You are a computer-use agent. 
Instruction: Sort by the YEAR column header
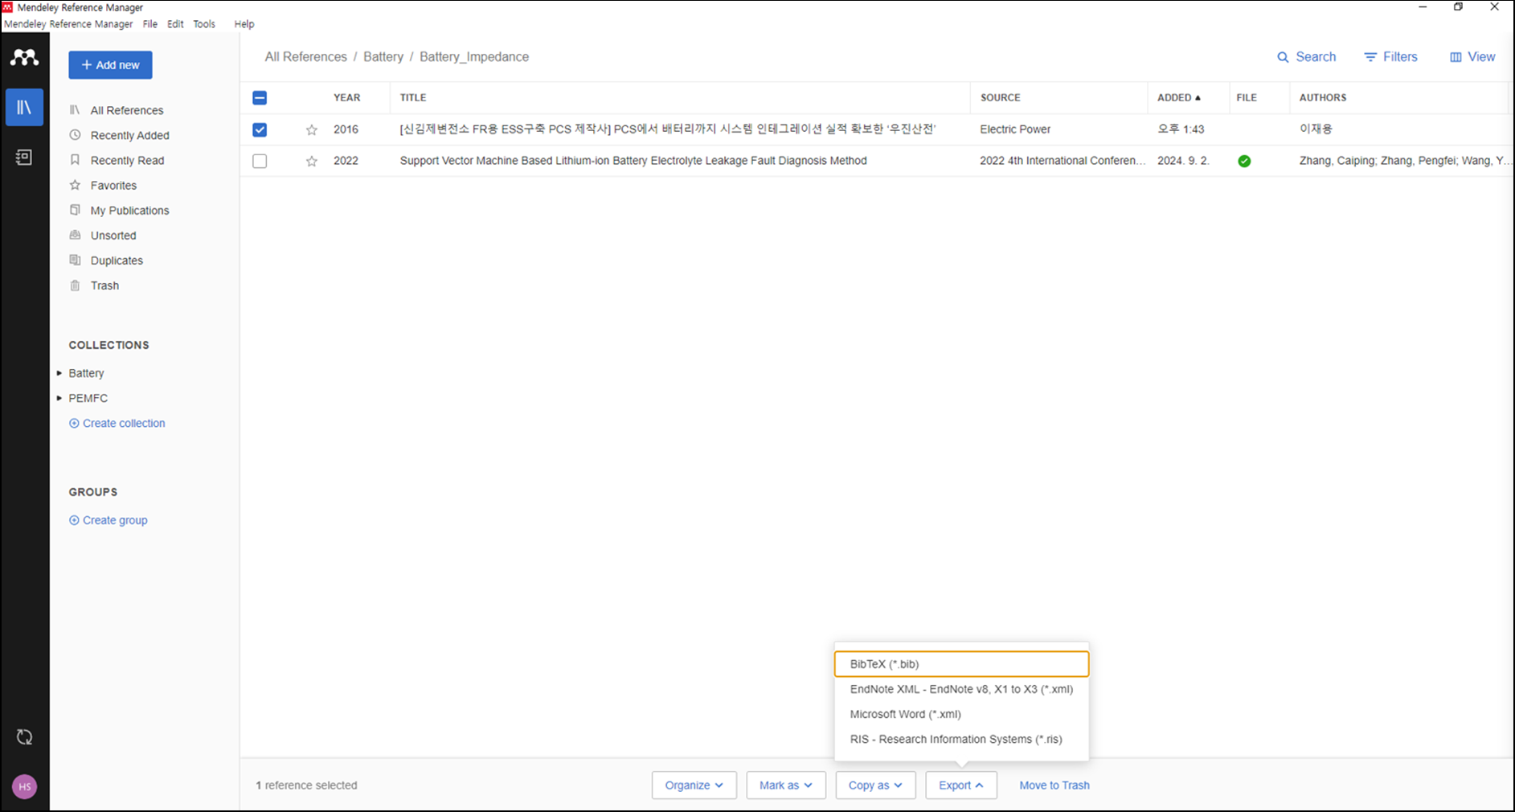tap(347, 97)
